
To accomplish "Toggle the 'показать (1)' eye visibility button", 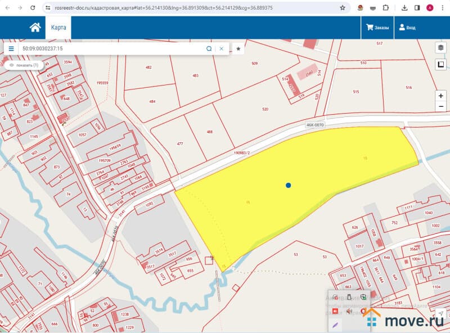I will pos(24,65).
